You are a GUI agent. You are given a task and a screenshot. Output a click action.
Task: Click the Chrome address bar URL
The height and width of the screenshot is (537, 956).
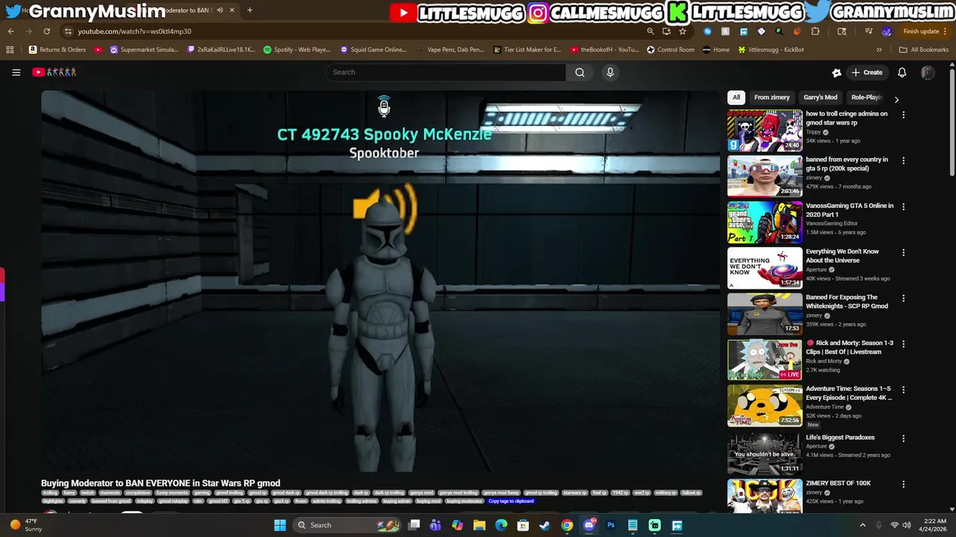point(134,31)
